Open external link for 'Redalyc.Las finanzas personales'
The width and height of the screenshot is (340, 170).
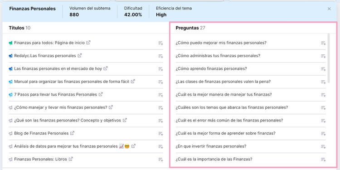point(80,55)
